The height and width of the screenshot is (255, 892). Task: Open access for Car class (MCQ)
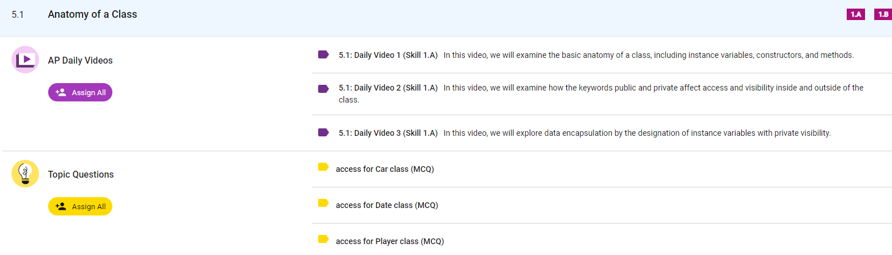385,169
